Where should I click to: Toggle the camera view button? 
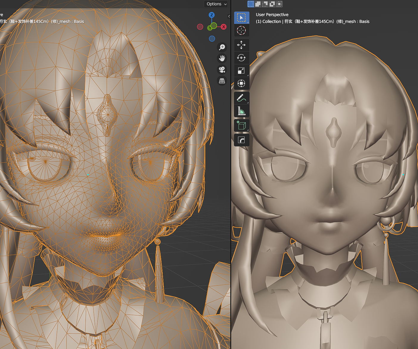[x=222, y=70]
